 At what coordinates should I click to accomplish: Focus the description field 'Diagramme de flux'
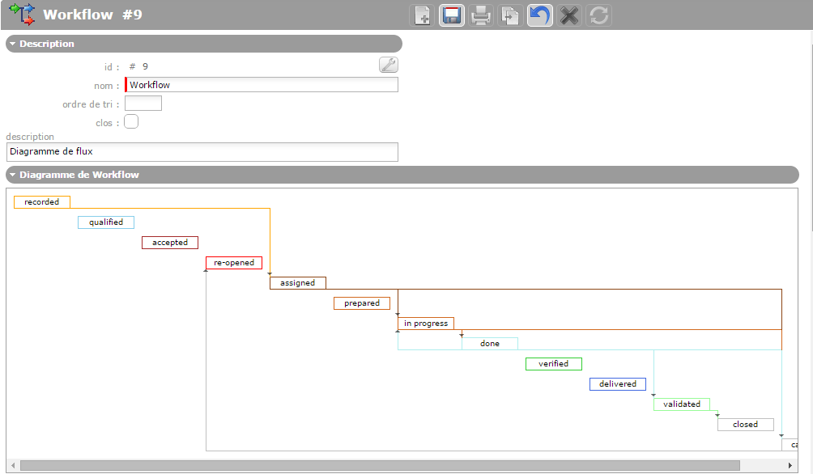tap(202, 151)
